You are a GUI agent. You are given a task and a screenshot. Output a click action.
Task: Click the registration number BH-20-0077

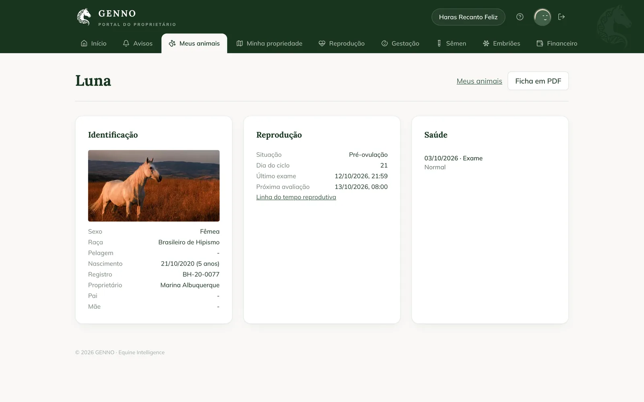[x=201, y=274]
